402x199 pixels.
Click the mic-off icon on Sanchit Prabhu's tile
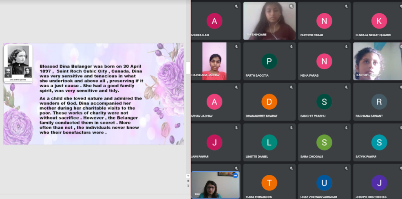(346, 87)
